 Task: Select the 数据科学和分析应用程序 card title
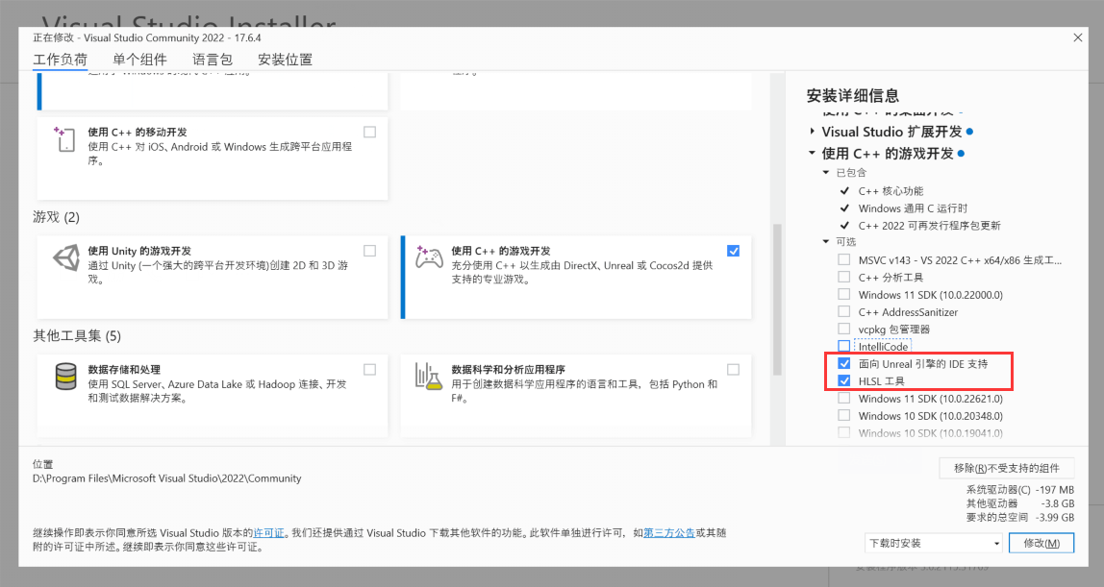(x=509, y=370)
